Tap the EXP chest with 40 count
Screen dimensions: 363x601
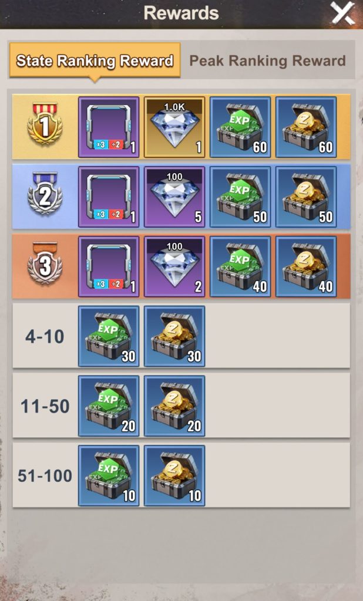click(240, 266)
